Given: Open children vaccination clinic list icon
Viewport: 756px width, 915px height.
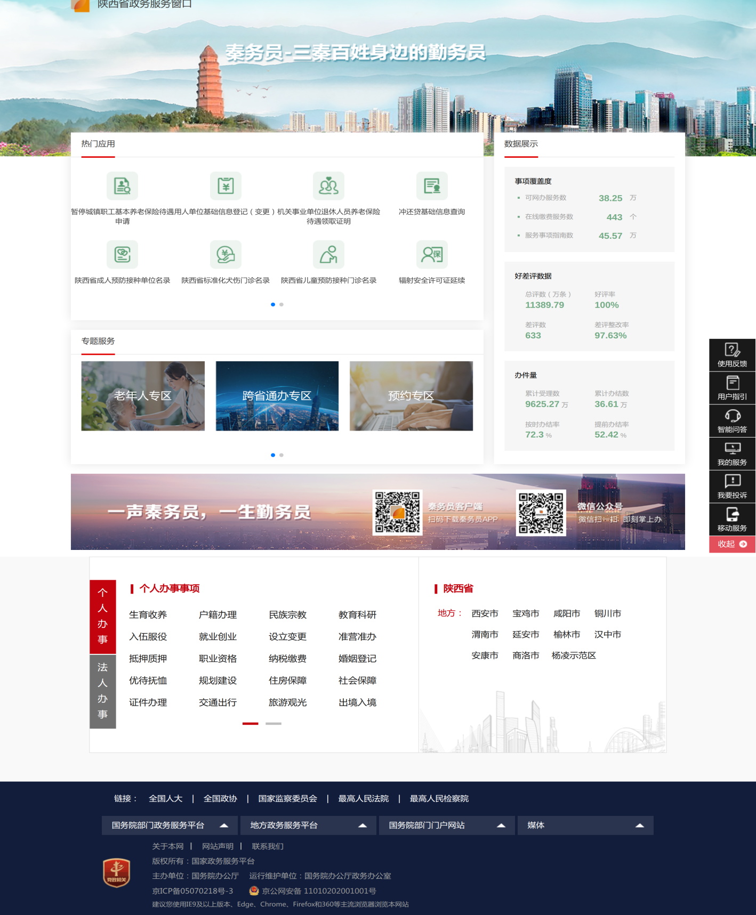Looking at the screenshot, I should (328, 254).
